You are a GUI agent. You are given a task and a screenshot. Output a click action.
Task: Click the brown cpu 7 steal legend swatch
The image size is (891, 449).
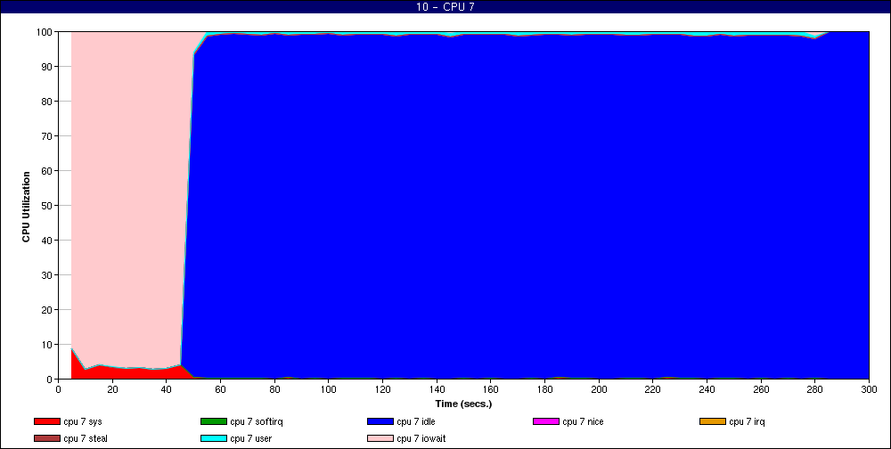[47, 439]
